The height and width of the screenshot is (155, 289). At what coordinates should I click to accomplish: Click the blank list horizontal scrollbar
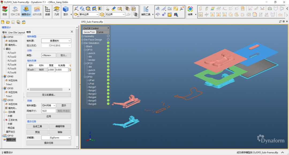click(46, 89)
